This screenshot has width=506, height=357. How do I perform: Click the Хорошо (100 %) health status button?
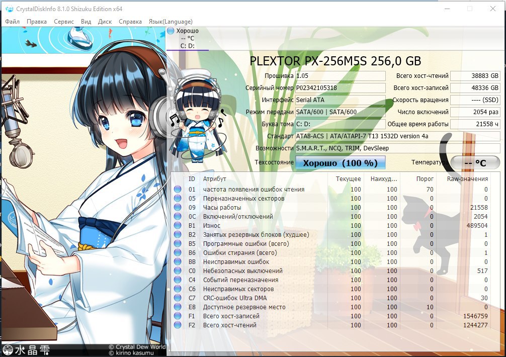click(340, 162)
